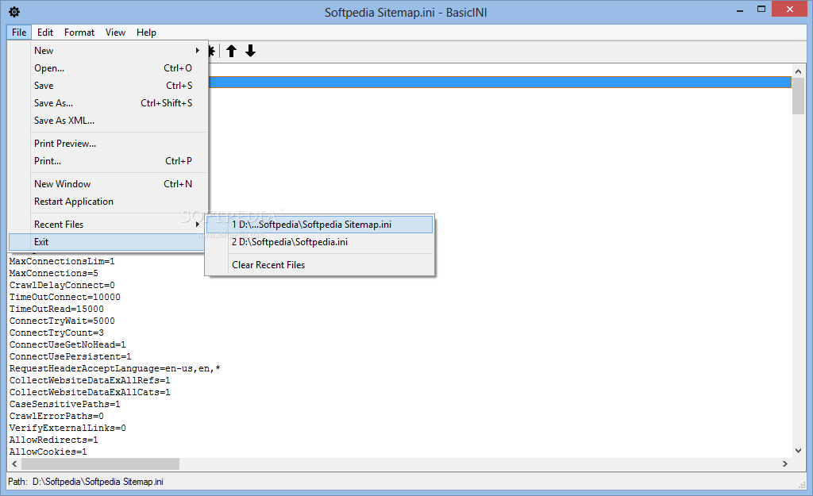Choose Print Preview... menu entry
Viewport: 813px width, 496px height.
[x=108, y=144]
